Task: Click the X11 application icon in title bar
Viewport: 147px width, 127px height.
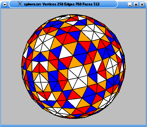Action: pos(20,4)
